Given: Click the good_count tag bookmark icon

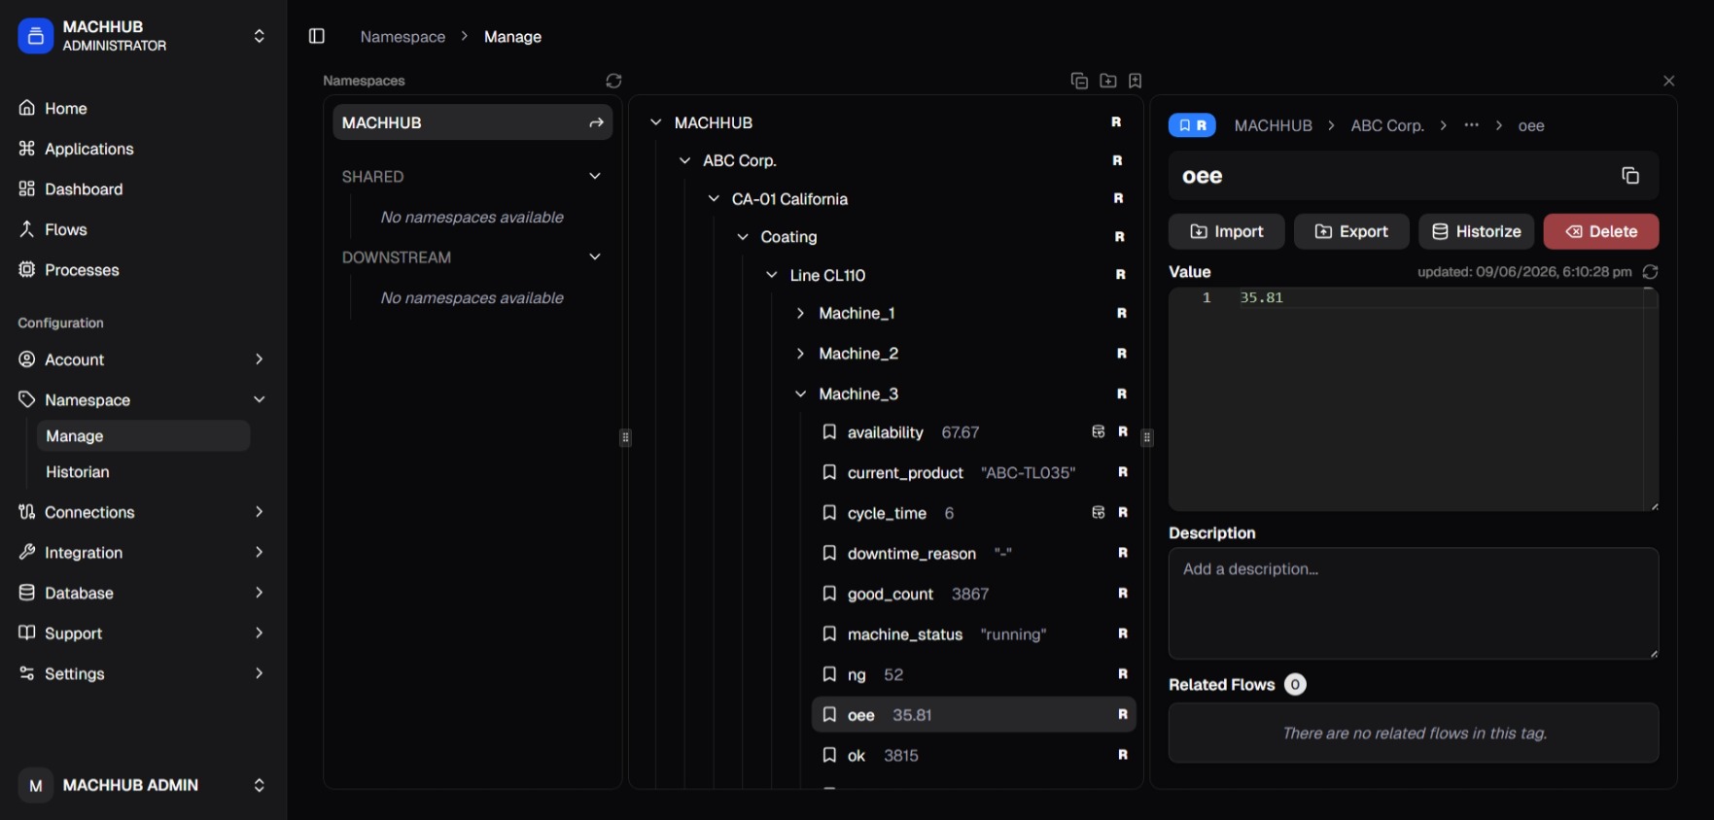Looking at the screenshot, I should 829,593.
